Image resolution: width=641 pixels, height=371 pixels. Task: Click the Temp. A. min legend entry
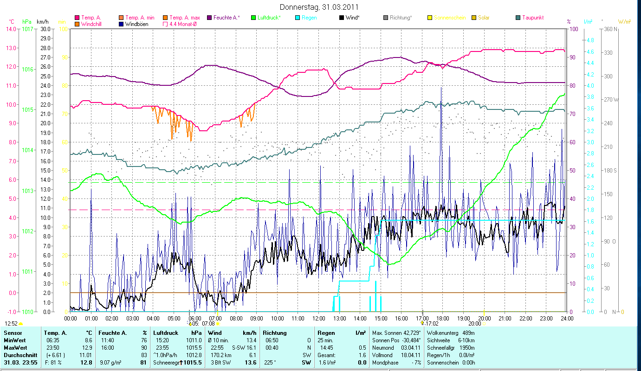pyautogui.click(x=140, y=18)
